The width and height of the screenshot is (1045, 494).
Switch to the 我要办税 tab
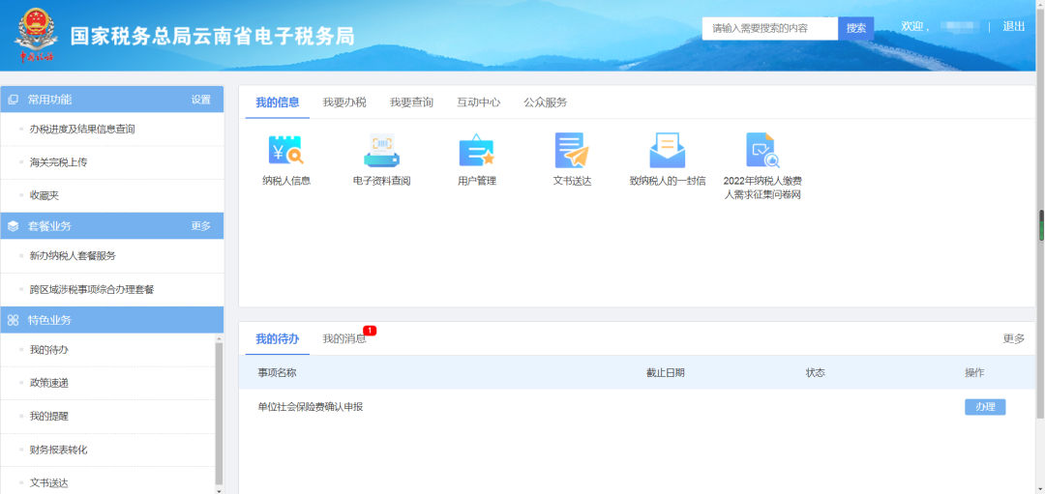(344, 102)
